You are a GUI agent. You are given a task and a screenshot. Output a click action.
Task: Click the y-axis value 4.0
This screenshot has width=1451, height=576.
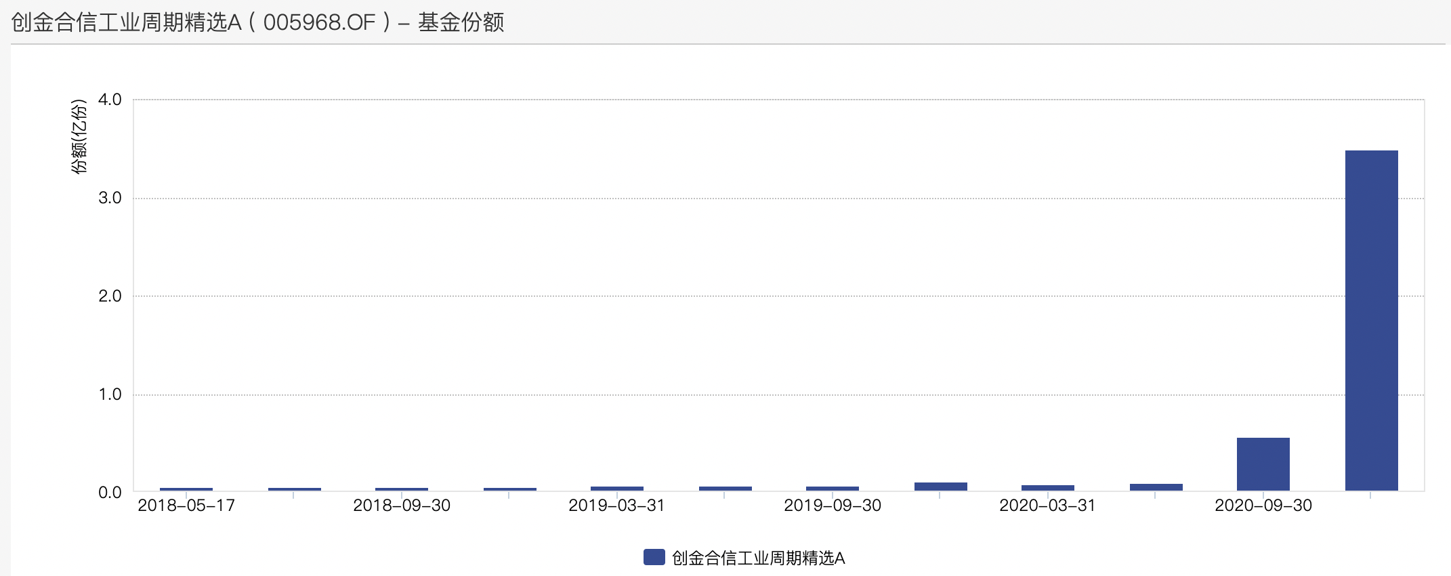tap(110, 100)
